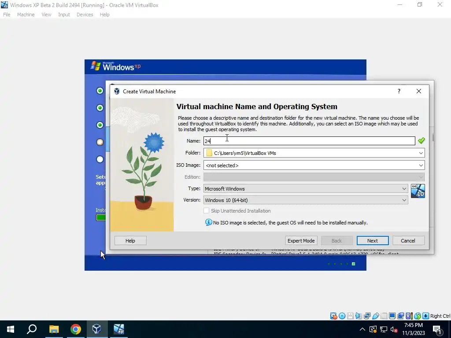
Task: Click the Right Ctrl host key label
Action: click(440, 316)
